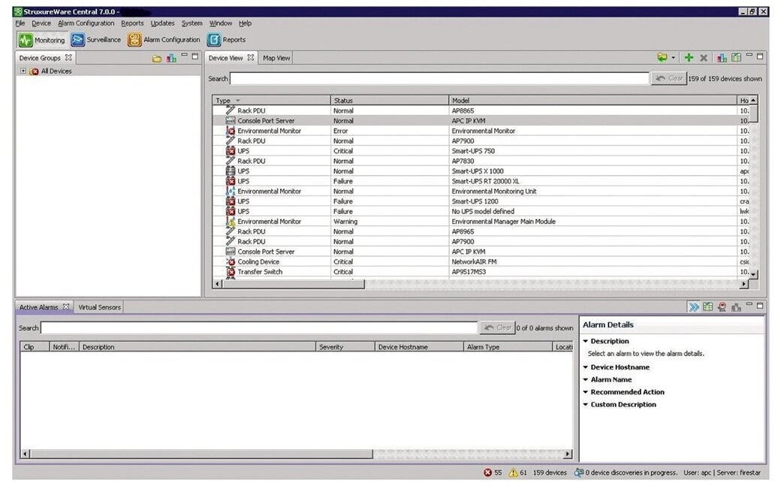781x486 pixels.
Task: Switch to the Map View tab
Action: point(276,58)
